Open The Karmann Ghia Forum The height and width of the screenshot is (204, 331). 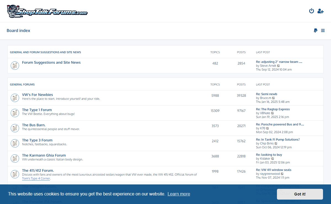[x=44, y=155]
